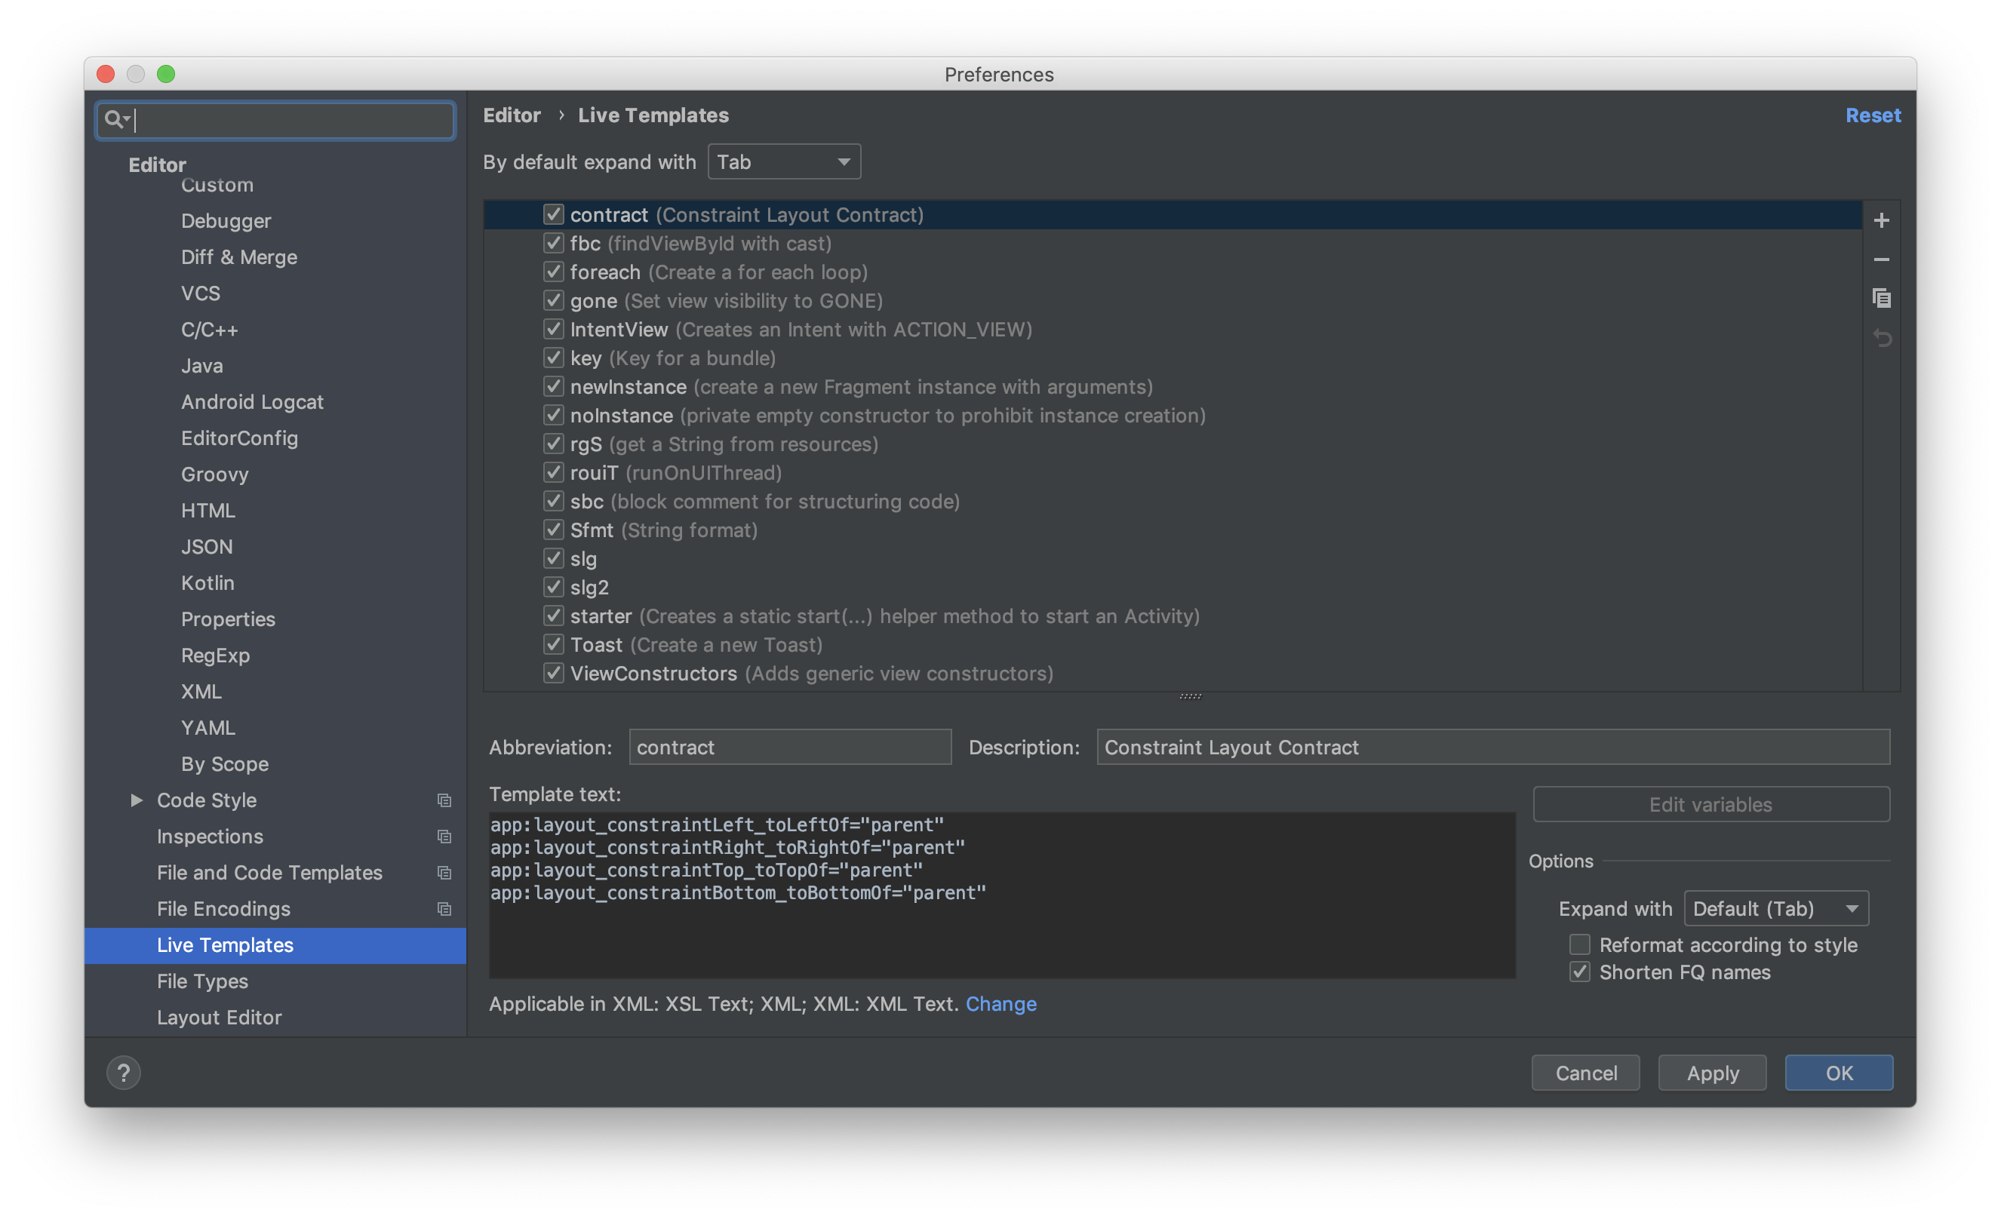This screenshot has width=2001, height=1219.
Task: Click the duplicate template icon
Action: [1881, 298]
